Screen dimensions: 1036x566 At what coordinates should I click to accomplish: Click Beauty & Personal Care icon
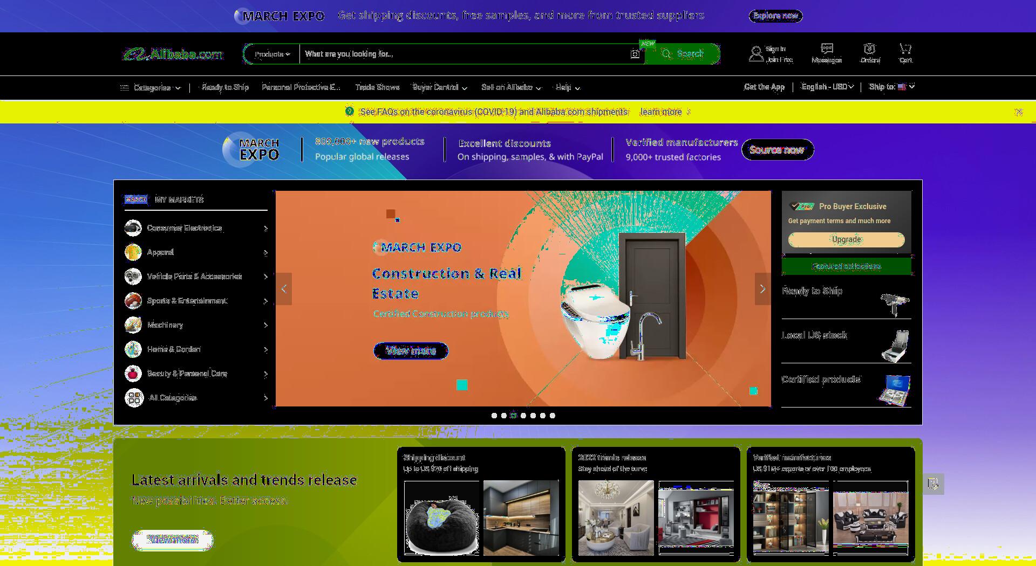tap(133, 374)
